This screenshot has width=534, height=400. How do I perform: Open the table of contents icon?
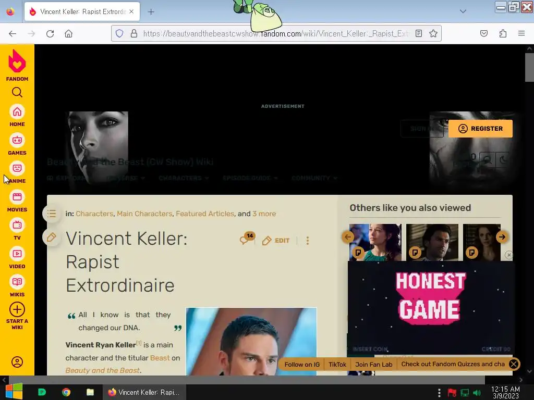[52, 214]
